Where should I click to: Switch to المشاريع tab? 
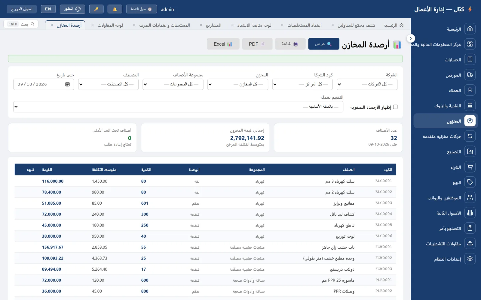click(213, 25)
